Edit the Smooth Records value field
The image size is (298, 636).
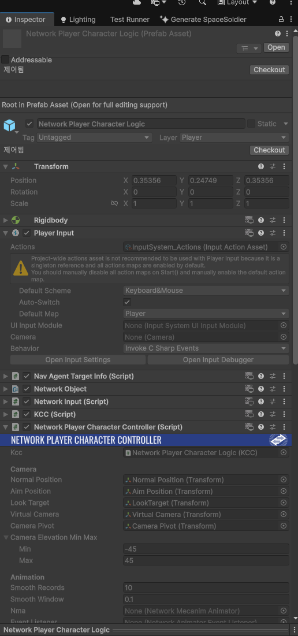click(206, 587)
